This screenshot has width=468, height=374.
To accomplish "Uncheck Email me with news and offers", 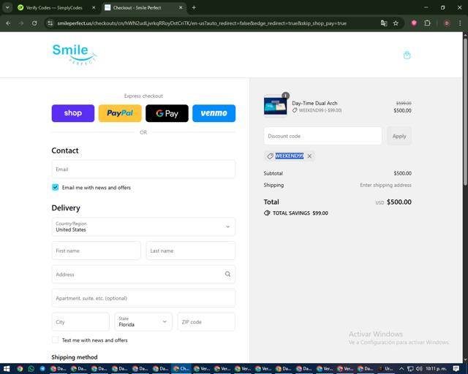I will click(x=56, y=187).
